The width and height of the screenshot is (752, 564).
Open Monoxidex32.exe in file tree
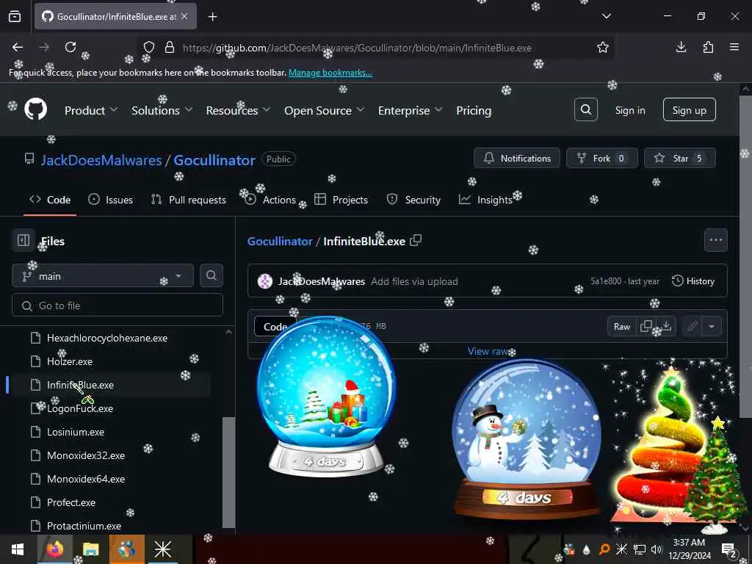(x=86, y=455)
